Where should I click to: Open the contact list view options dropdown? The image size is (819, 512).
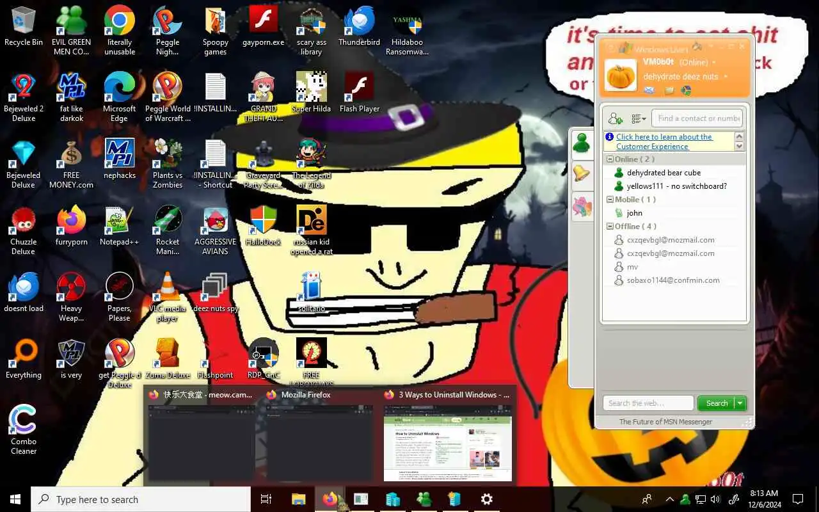click(x=639, y=118)
